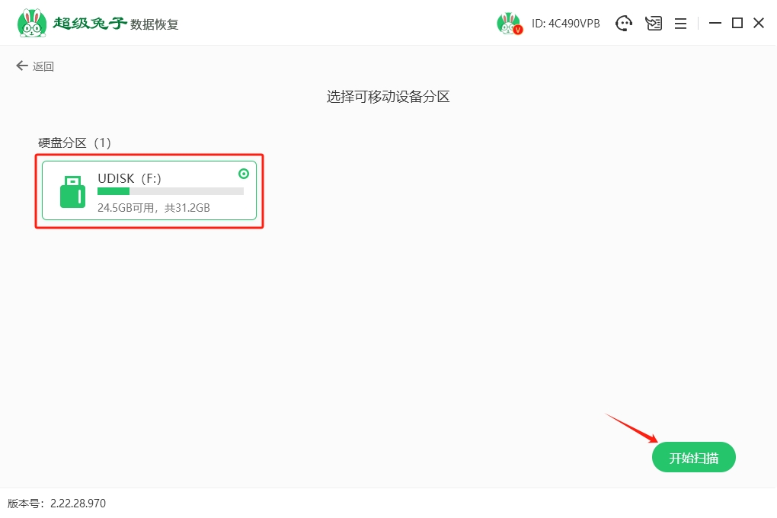Screen dimensions: 777x518
Task: Maximize the data recovery window
Action: pyautogui.click(x=737, y=24)
